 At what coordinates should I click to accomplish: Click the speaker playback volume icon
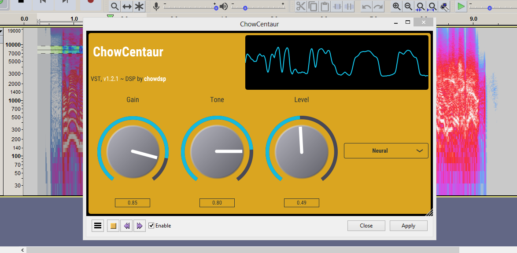(224, 6)
